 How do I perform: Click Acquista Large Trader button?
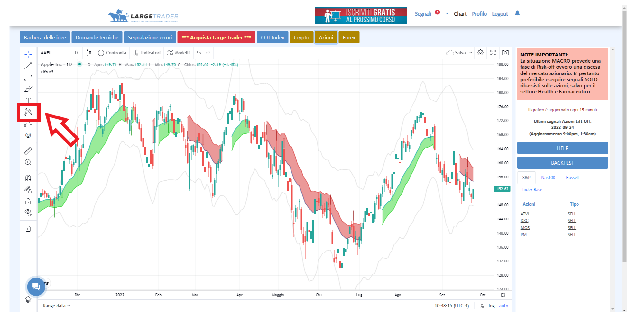(216, 37)
